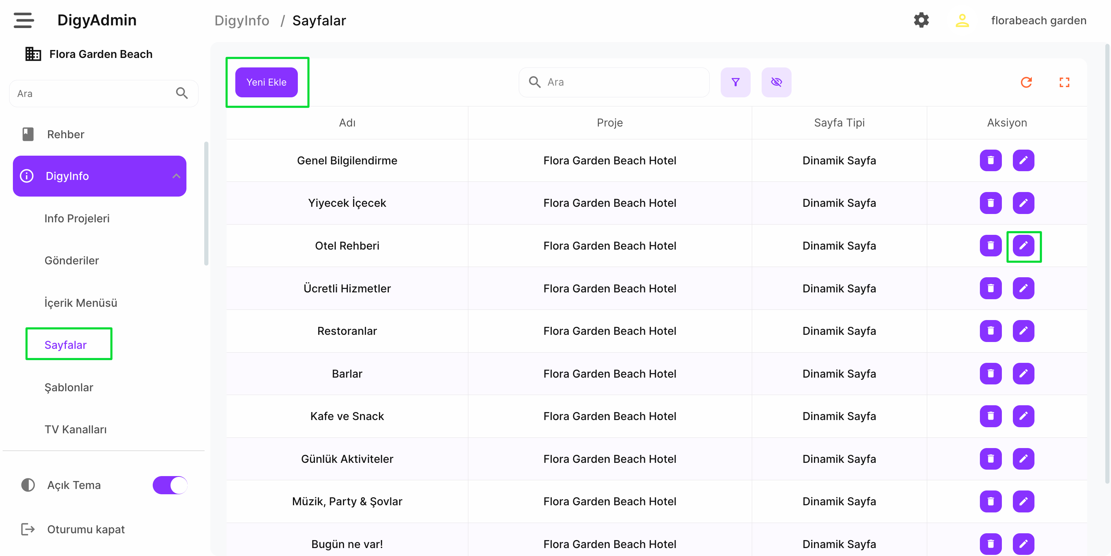
Task: Refresh the page list table
Action: coord(1026,82)
